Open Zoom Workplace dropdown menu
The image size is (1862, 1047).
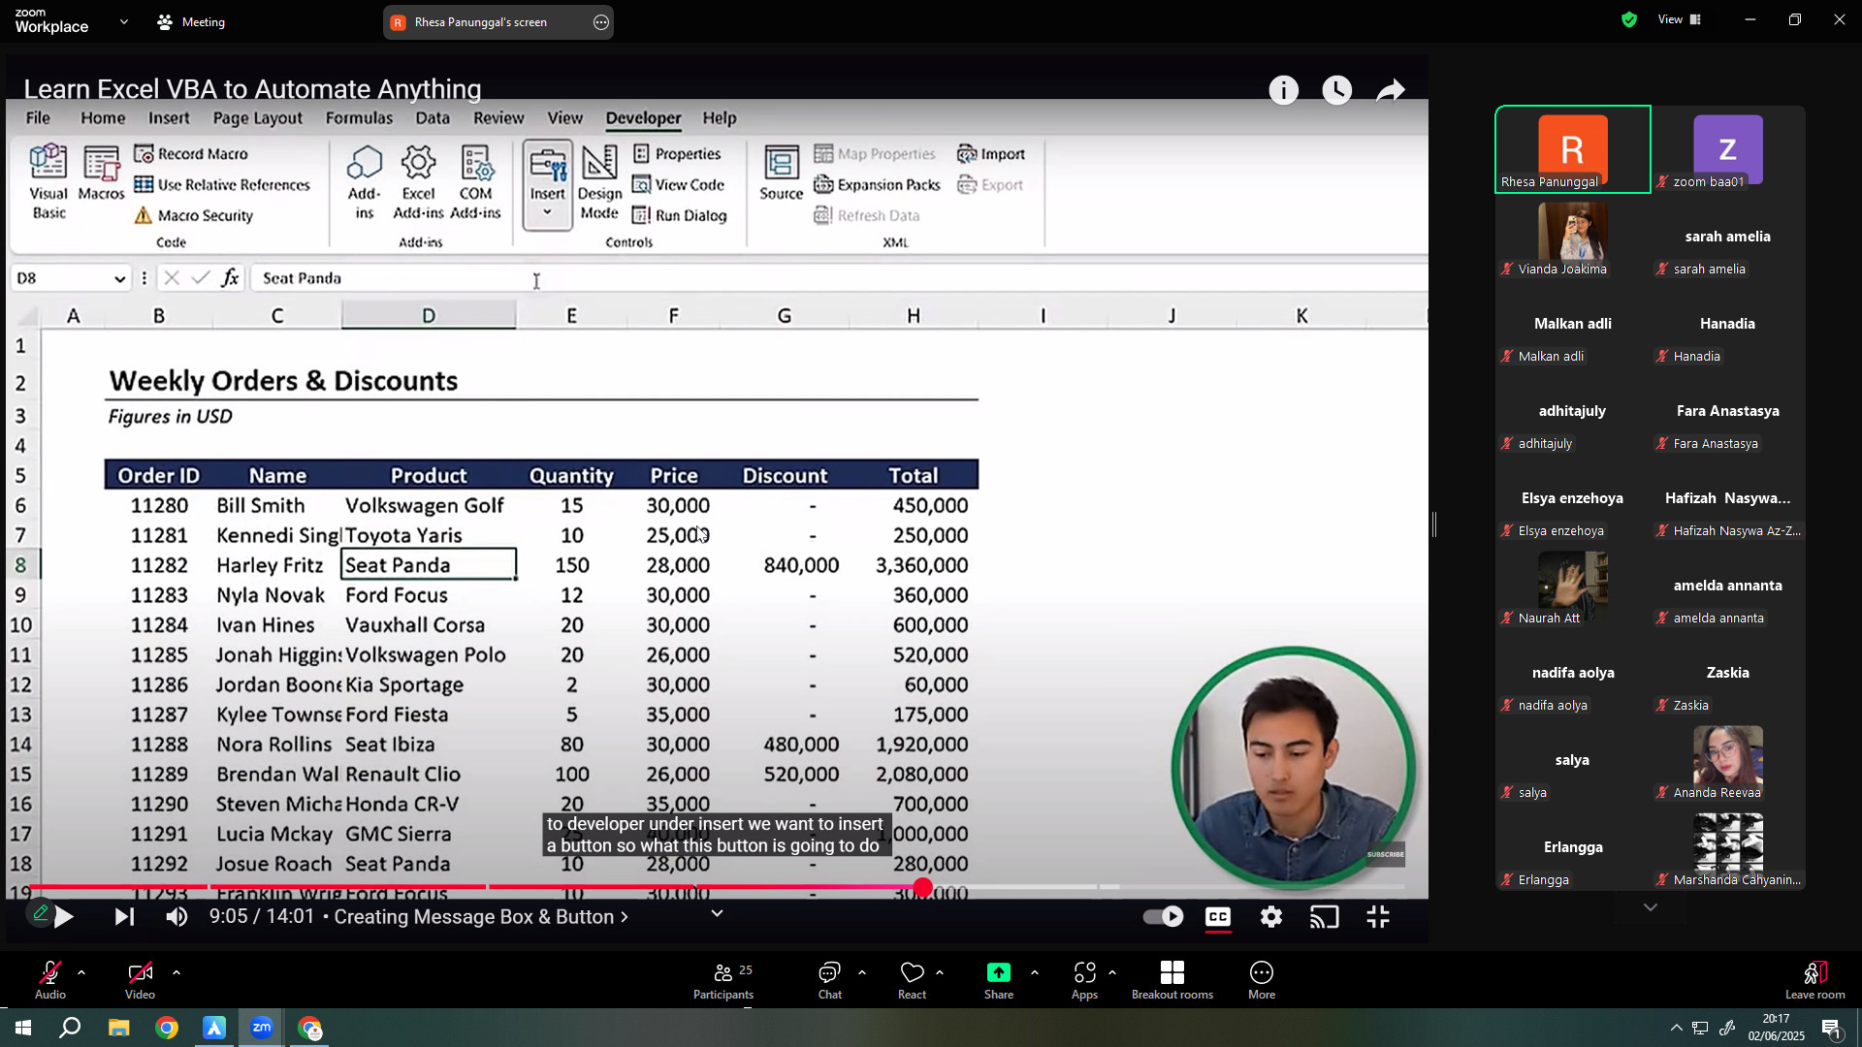(124, 21)
